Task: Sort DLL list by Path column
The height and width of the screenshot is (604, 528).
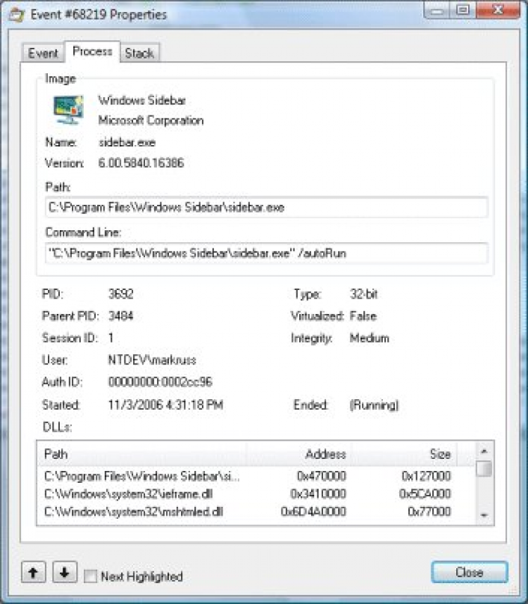Action: (x=142, y=454)
